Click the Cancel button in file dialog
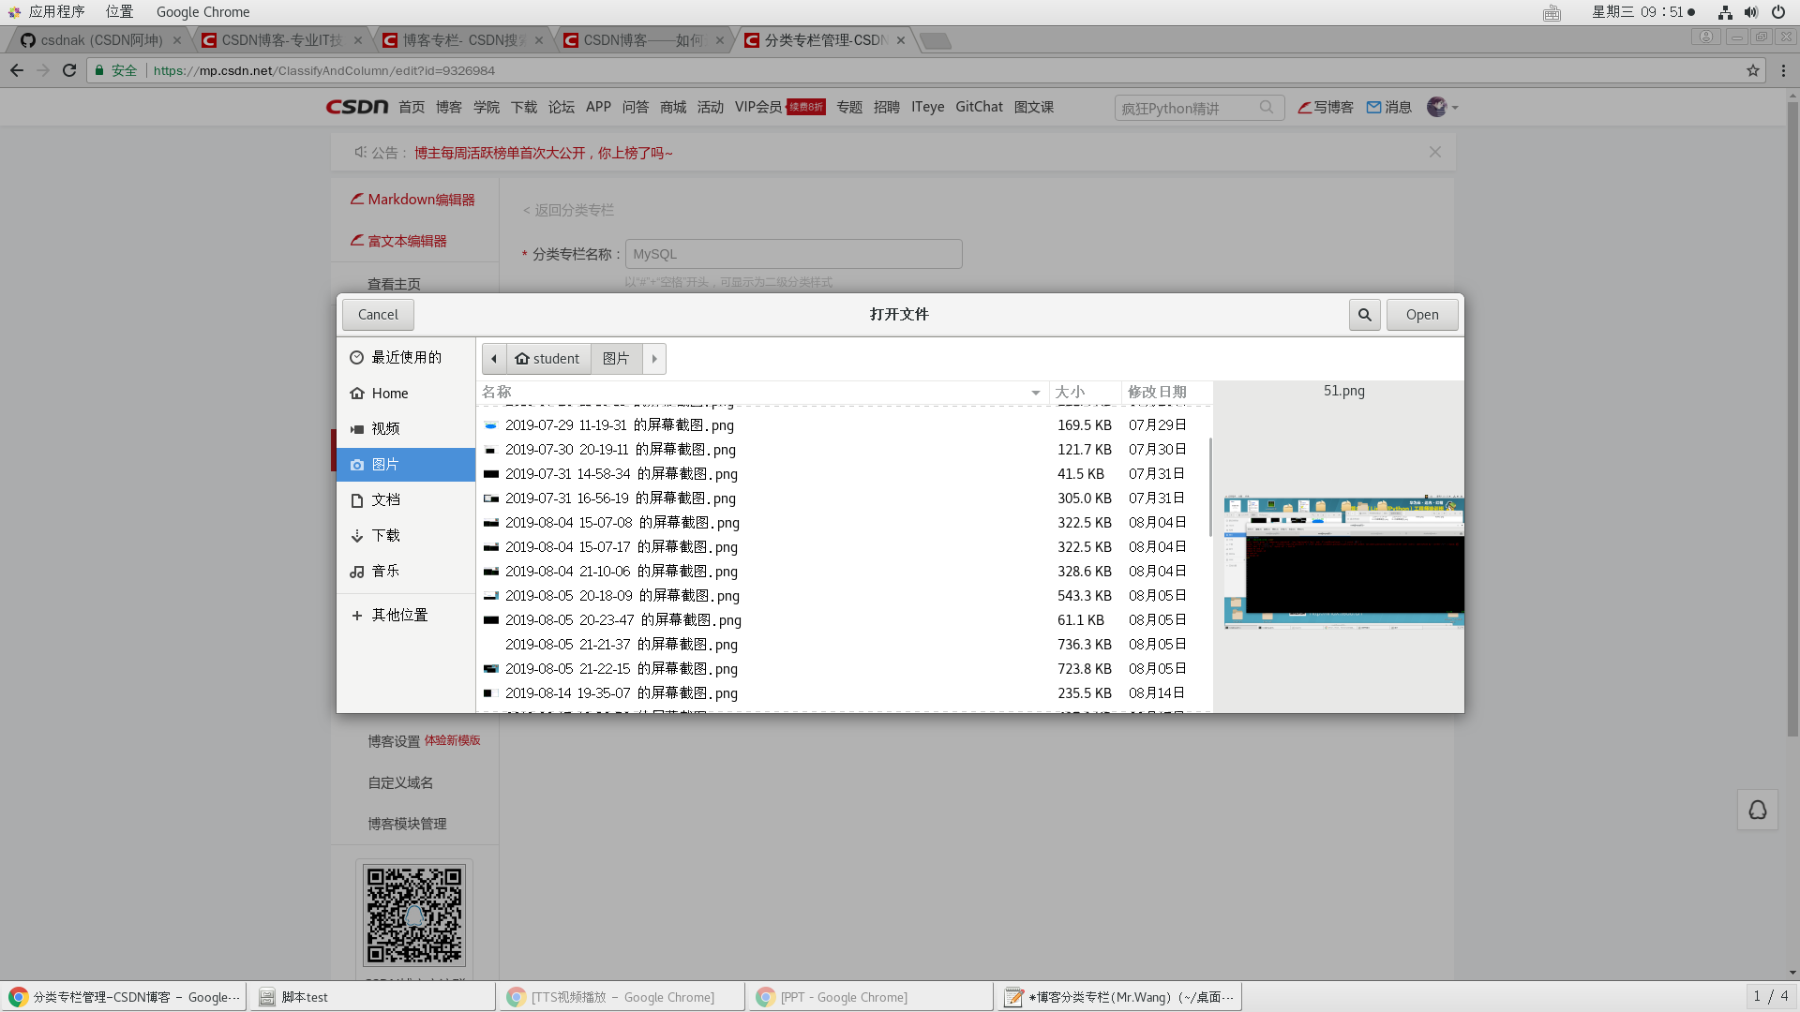Image resolution: width=1800 pixels, height=1012 pixels. [378, 315]
